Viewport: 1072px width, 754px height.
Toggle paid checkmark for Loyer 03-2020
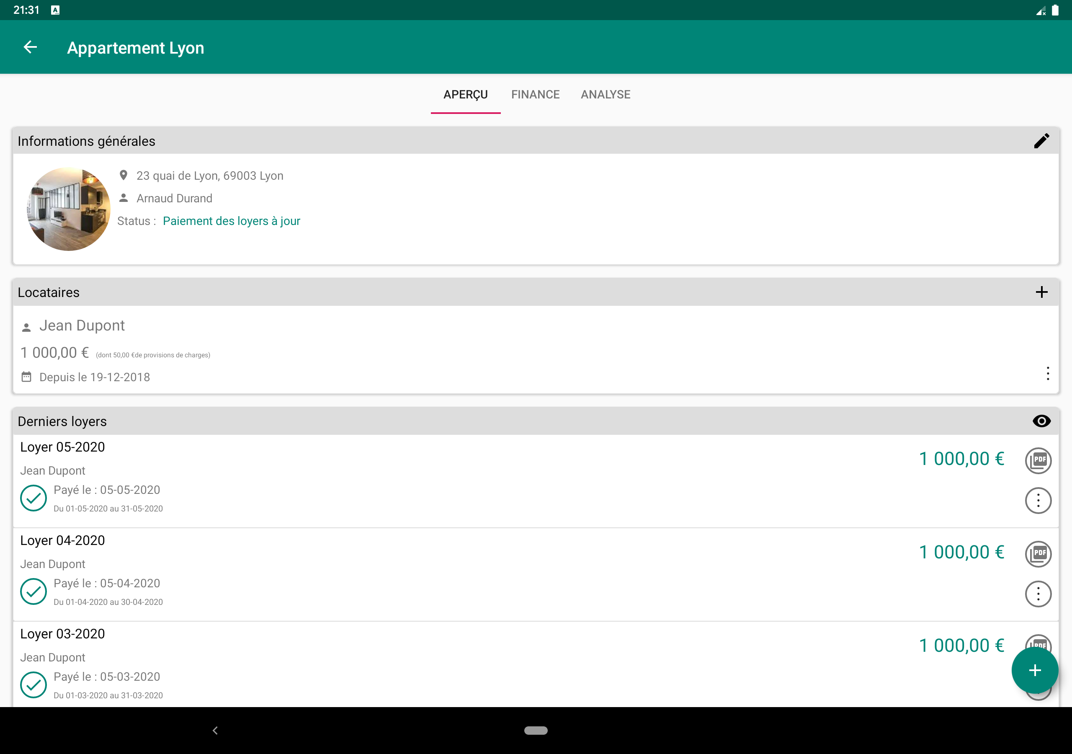point(33,685)
